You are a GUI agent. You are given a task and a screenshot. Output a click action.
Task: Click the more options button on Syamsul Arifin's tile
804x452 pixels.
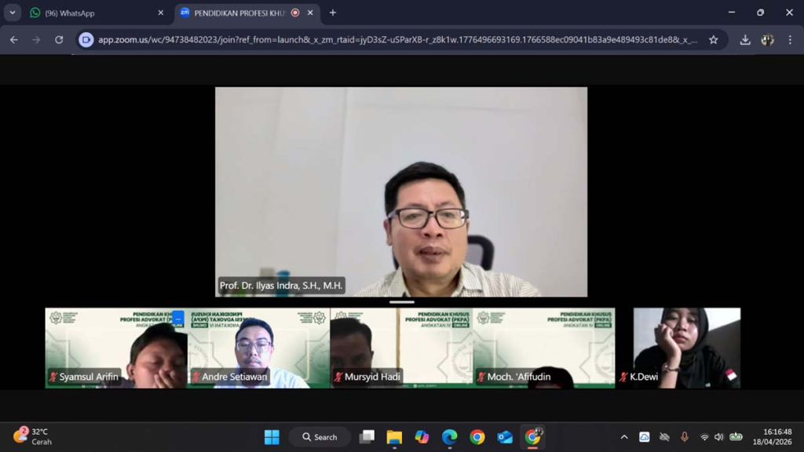pyautogui.click(x=178, y=318)
